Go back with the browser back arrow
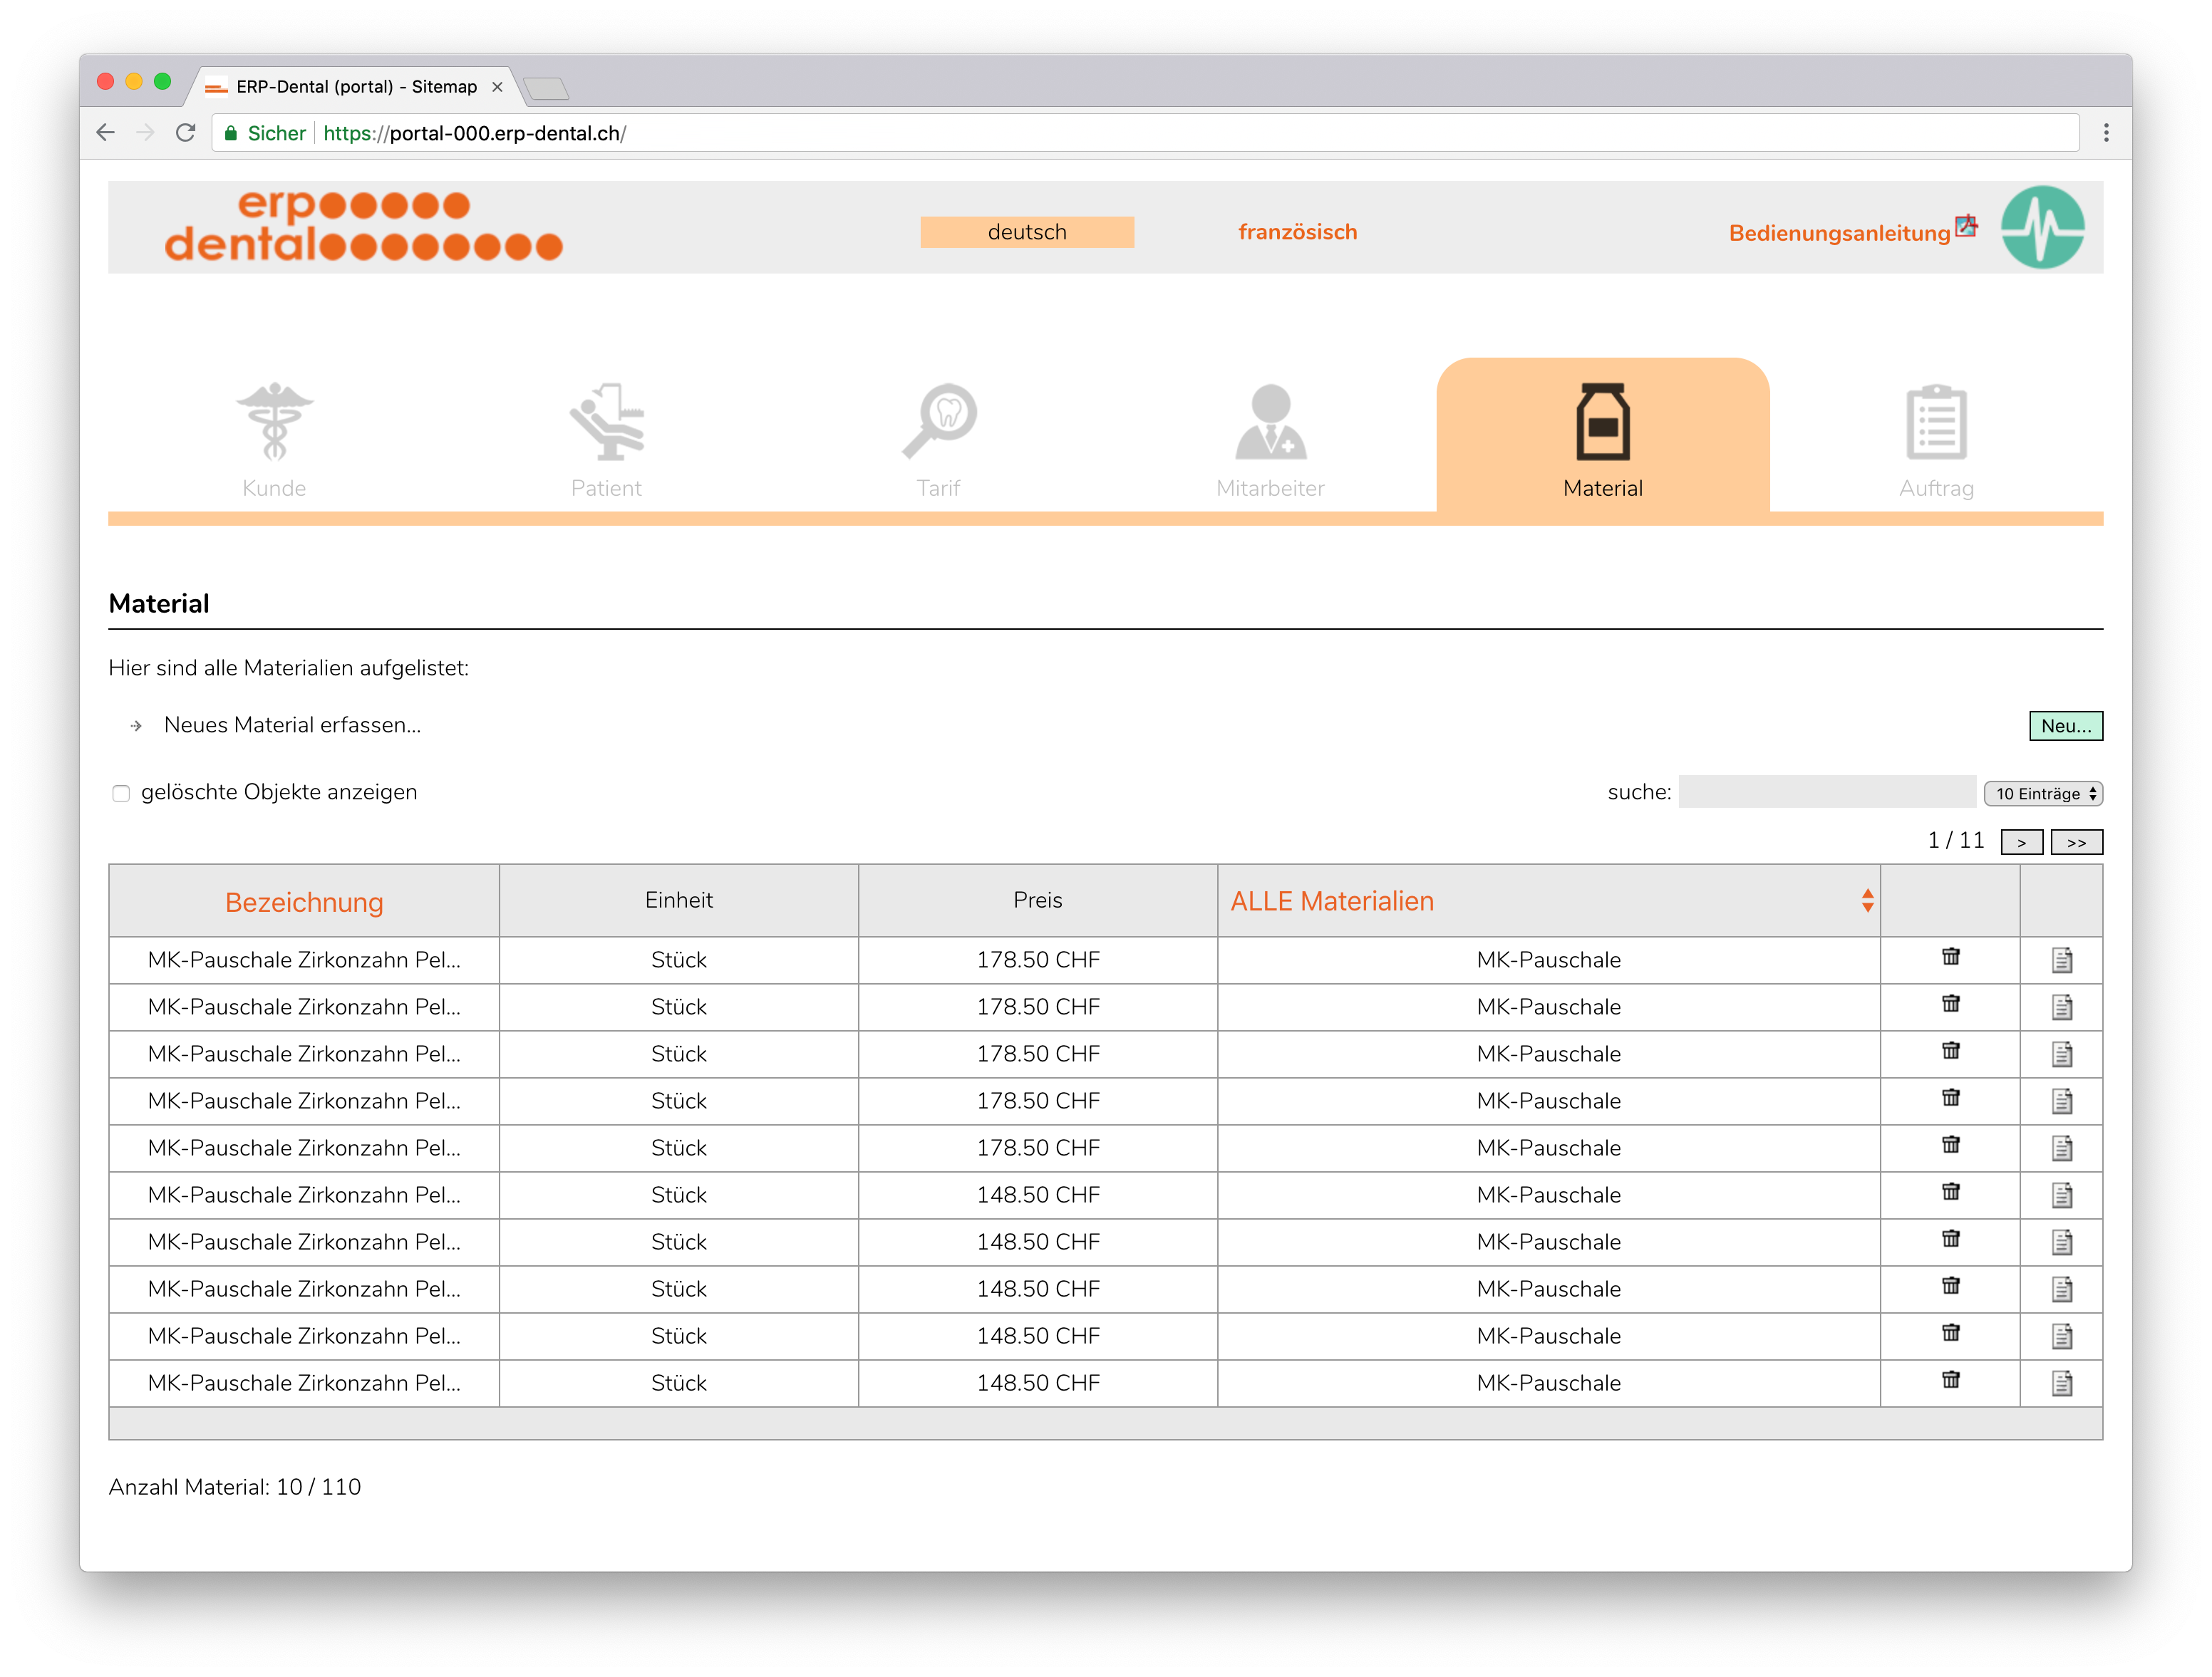This screenshot has width=2212, height=1677. [106, 133]
